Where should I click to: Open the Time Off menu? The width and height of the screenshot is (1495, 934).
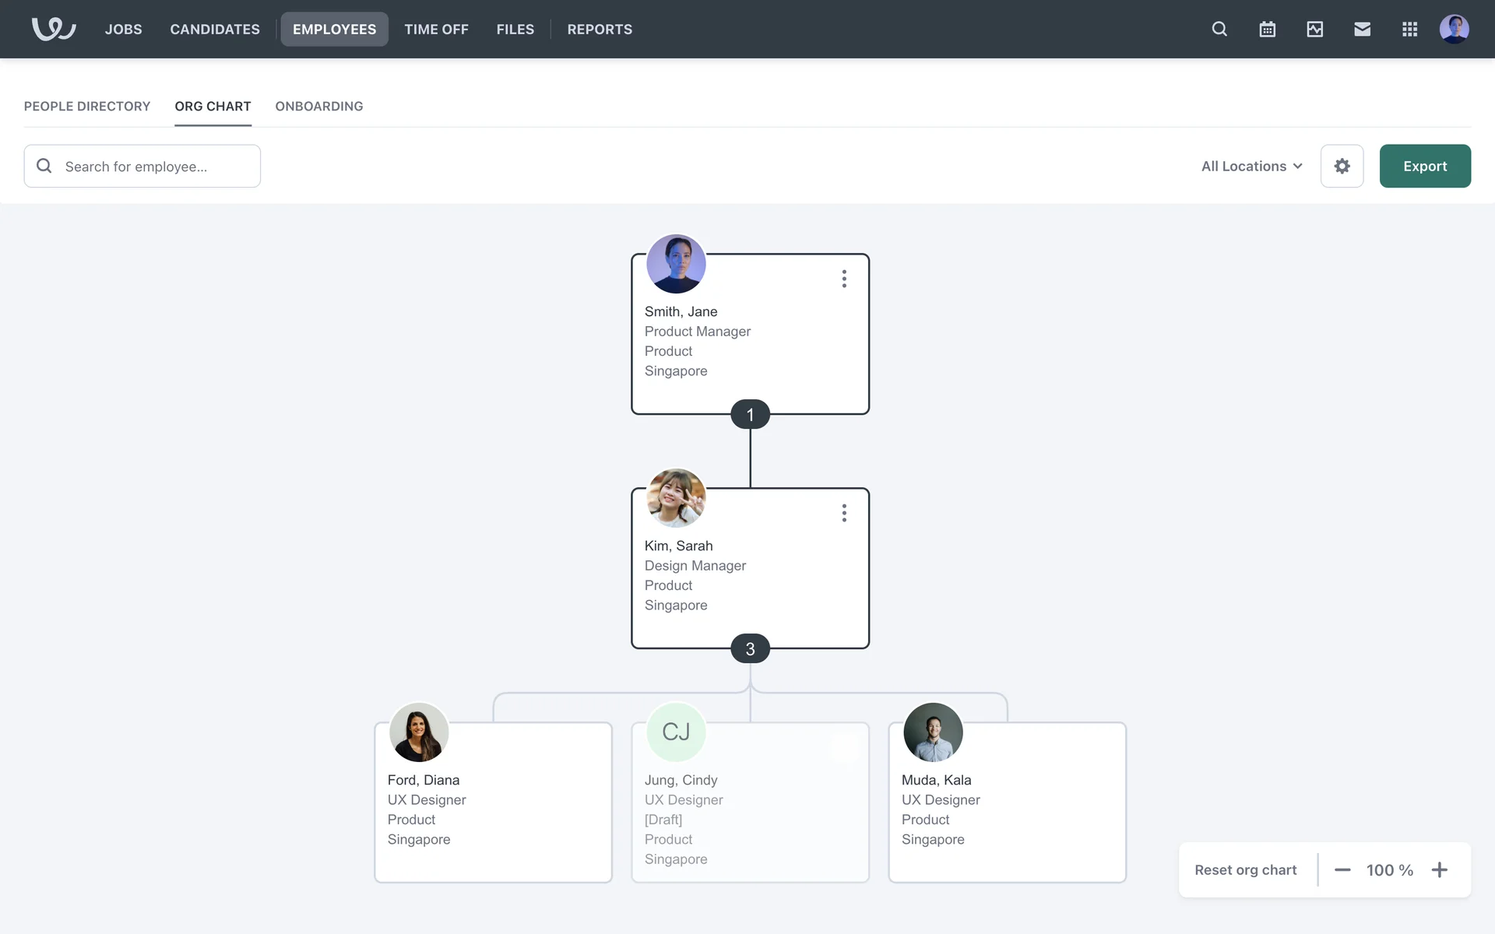pos(436,29)
